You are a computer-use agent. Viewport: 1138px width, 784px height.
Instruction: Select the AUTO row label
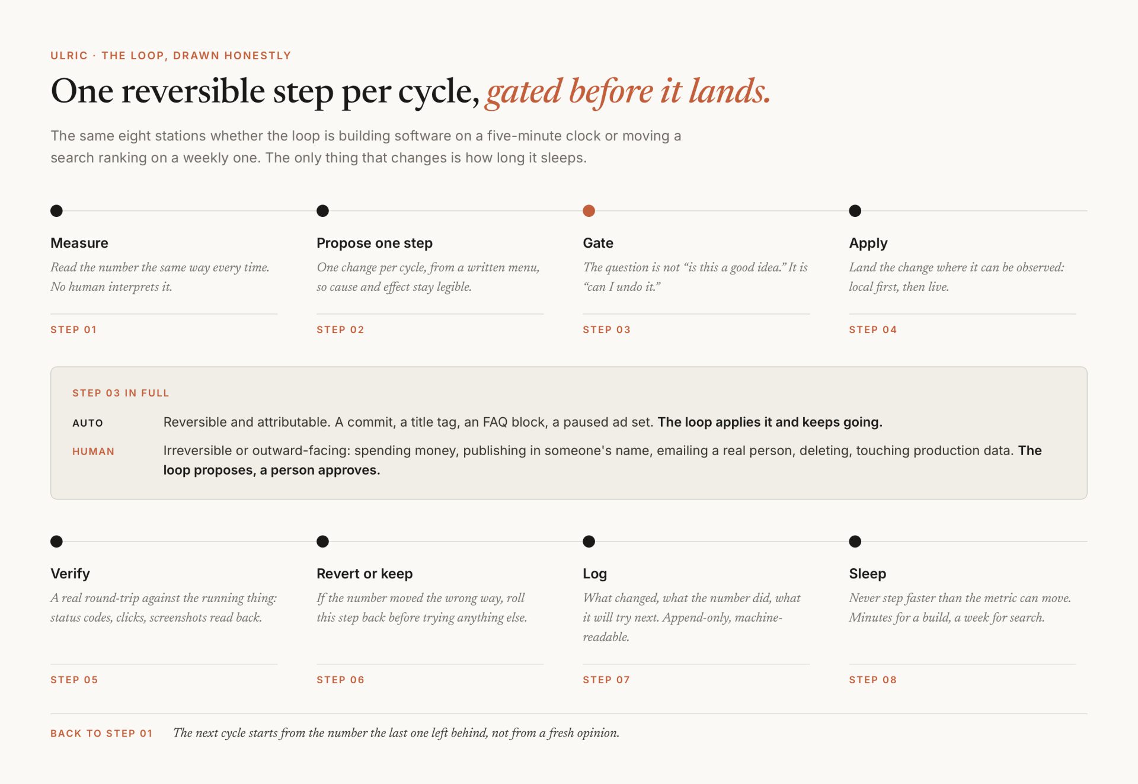(x=88, y=423)
